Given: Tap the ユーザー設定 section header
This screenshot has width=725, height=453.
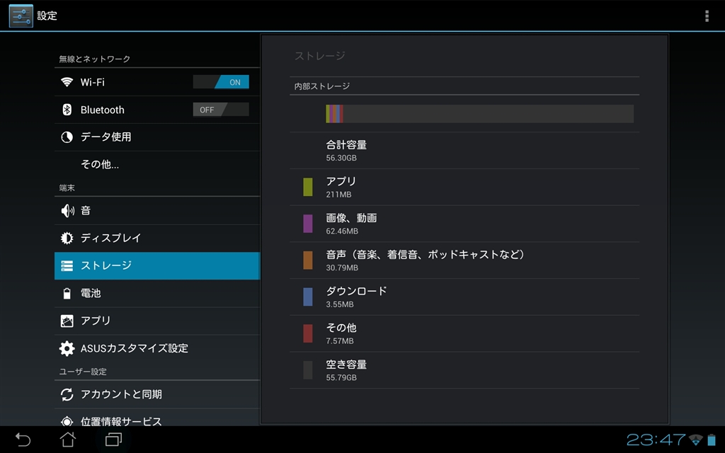Looking at the screenshot, I should (83, 372).
